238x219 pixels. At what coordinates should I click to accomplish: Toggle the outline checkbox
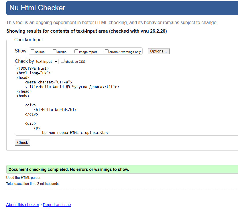point(54,51)
